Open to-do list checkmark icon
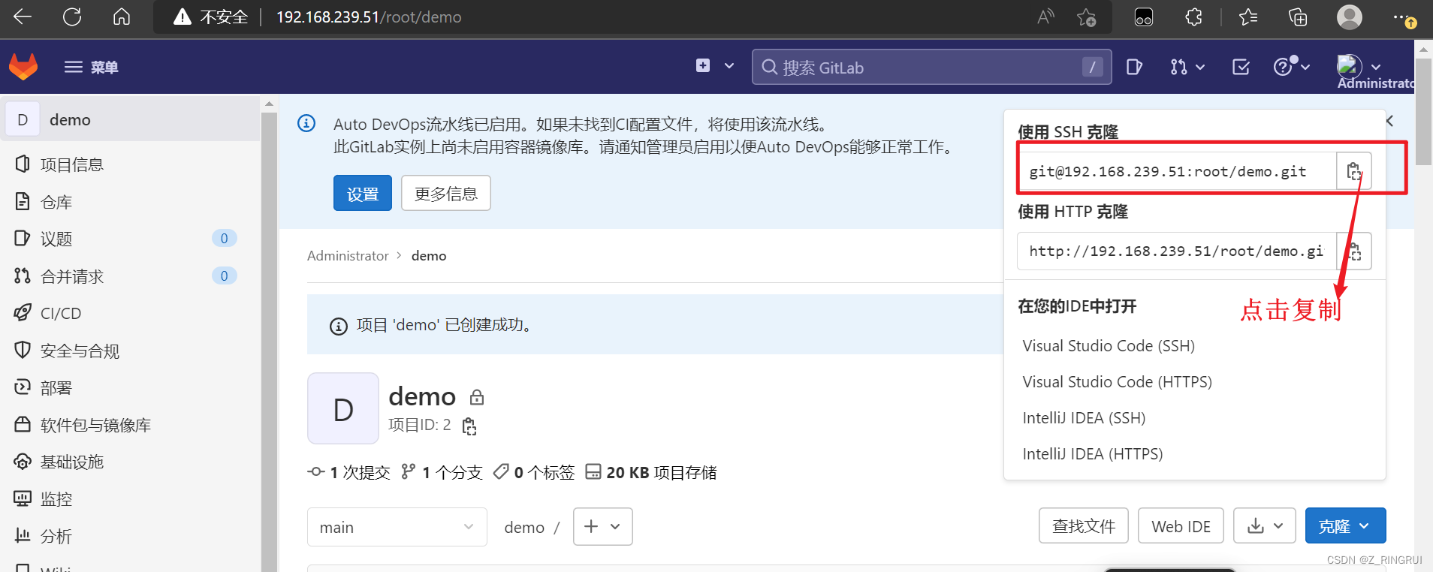Image resolution: width=1433 pixels, height=572 pixels. tap(1241, 67)
